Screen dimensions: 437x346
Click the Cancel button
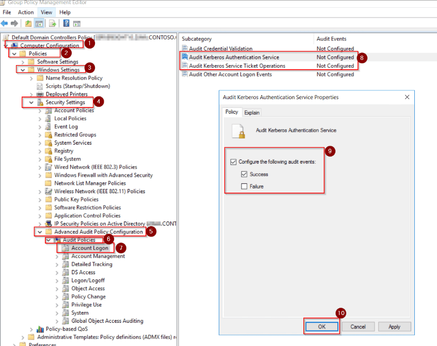pos(358,326)
